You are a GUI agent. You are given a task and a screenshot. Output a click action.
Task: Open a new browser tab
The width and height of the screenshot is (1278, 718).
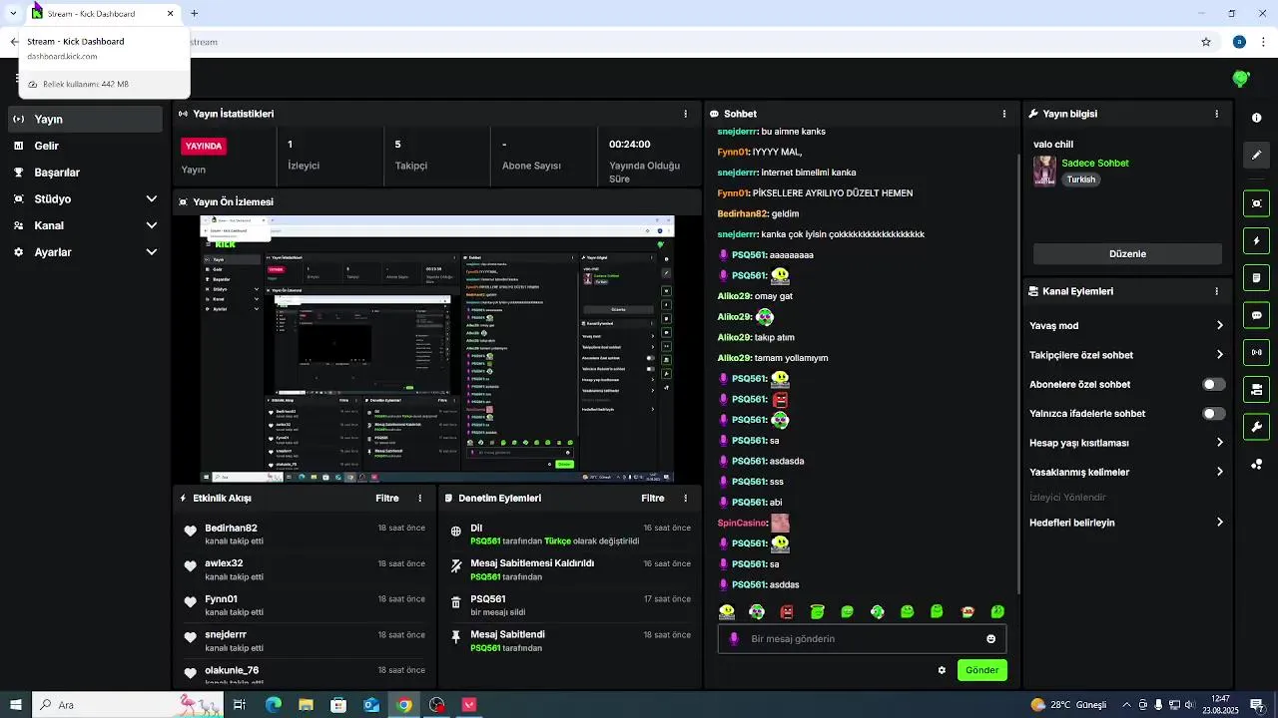click(194, 13)
